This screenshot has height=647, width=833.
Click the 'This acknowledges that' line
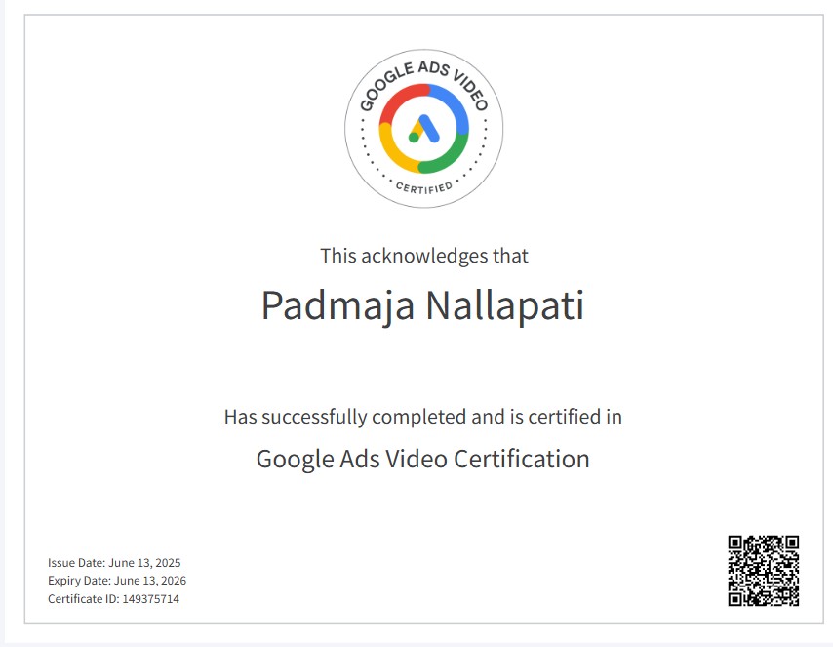tap(423, 256)
